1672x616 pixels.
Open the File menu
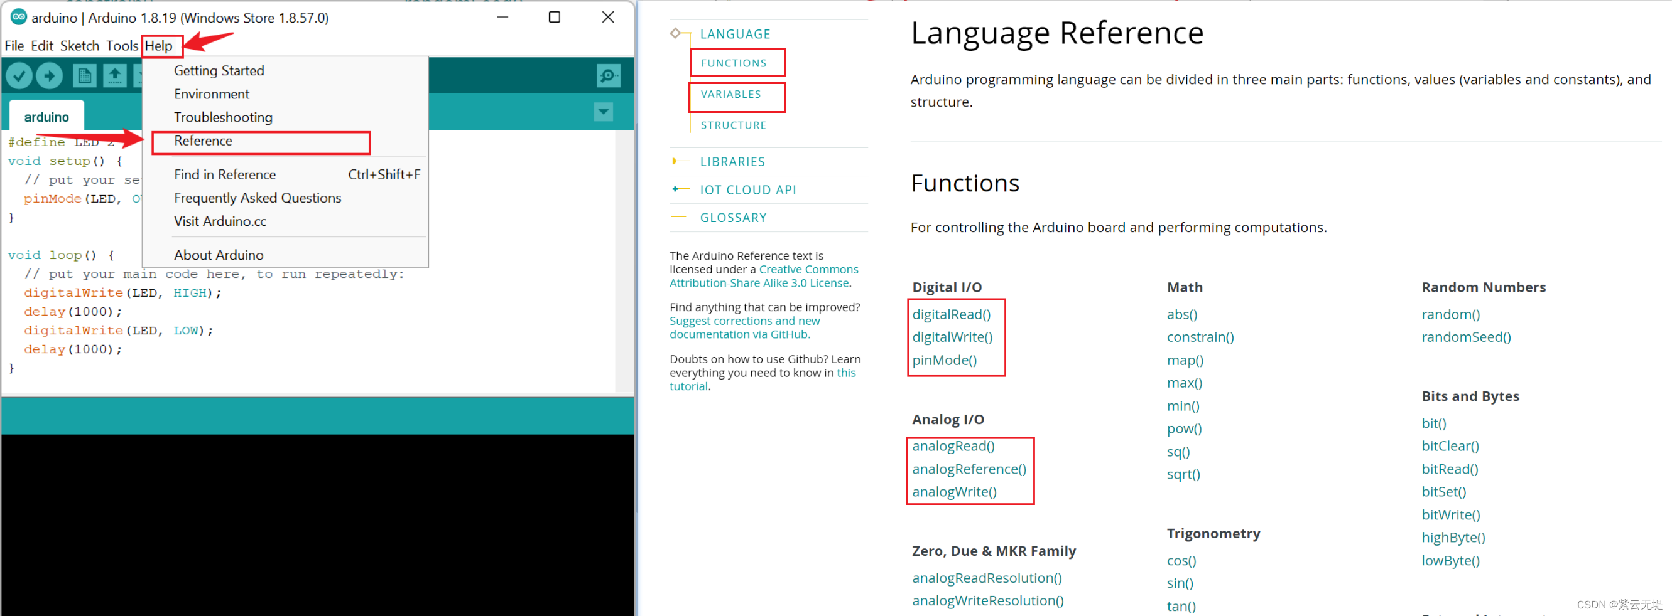[x=14, y=45]
